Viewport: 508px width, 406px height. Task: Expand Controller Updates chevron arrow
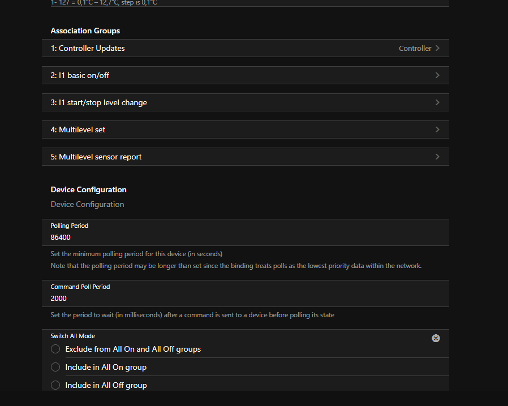click(437, 48)
